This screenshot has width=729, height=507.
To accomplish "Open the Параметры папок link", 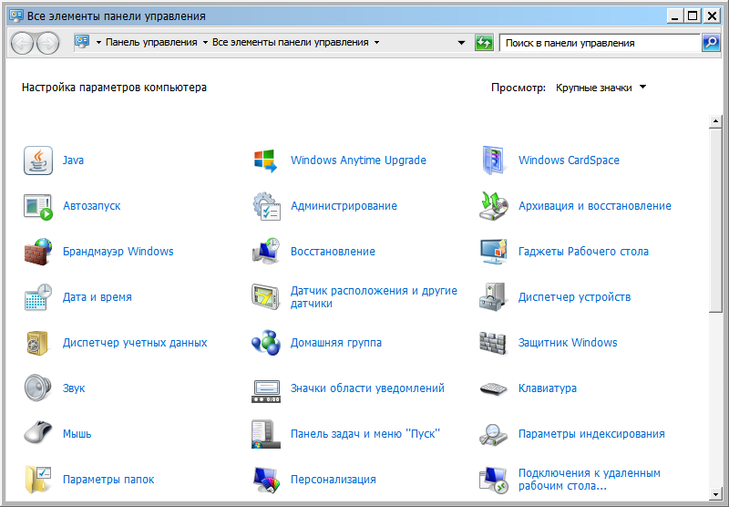I will tap(108, 480).
